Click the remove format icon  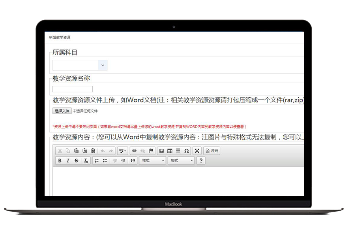tap(86, 161)
